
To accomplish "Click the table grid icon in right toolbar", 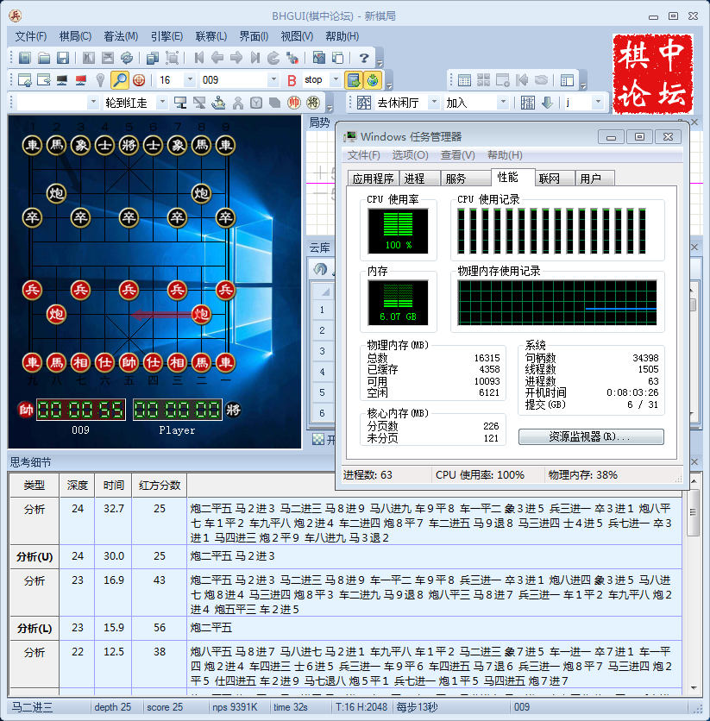I will 464,80.
